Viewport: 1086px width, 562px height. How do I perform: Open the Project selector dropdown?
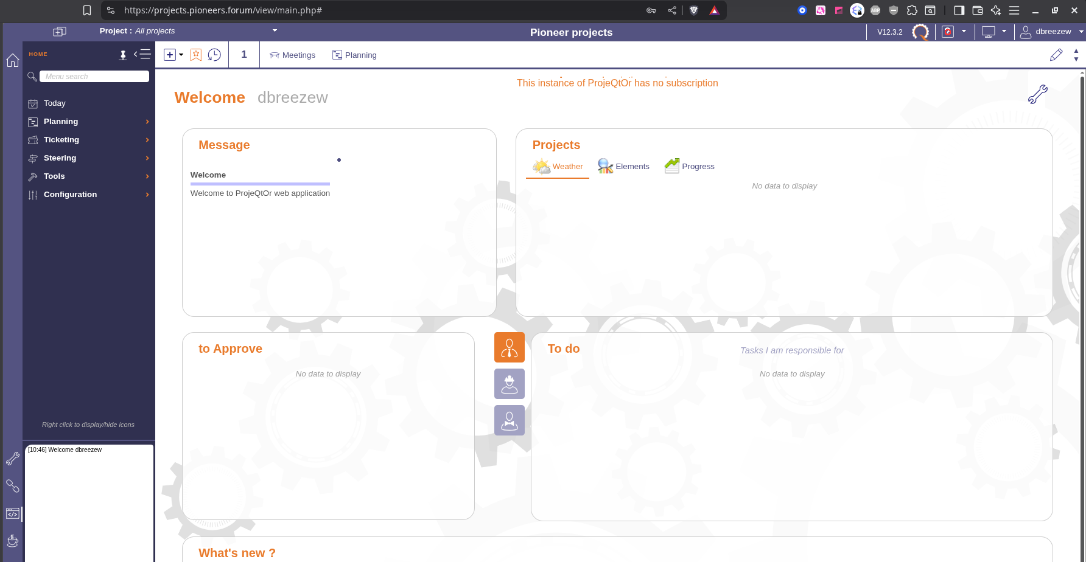[x=275, y=30]
